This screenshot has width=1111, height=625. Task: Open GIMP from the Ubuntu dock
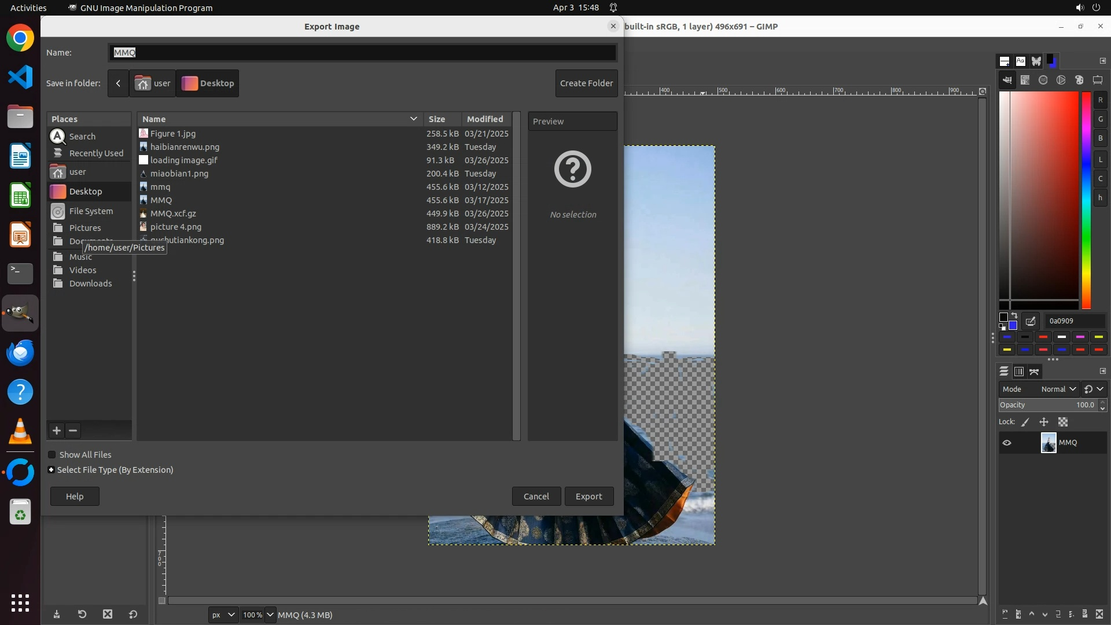[20, 313]
